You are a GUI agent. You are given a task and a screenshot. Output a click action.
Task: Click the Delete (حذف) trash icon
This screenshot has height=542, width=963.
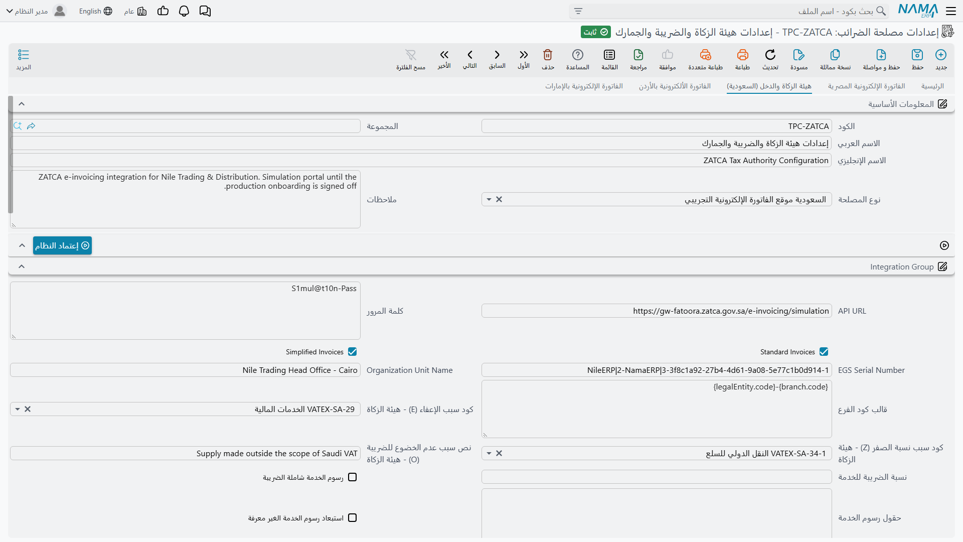(x=548, y=55)
